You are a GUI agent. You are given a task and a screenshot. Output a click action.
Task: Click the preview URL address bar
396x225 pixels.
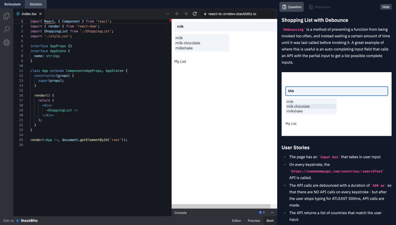point(238,14)
